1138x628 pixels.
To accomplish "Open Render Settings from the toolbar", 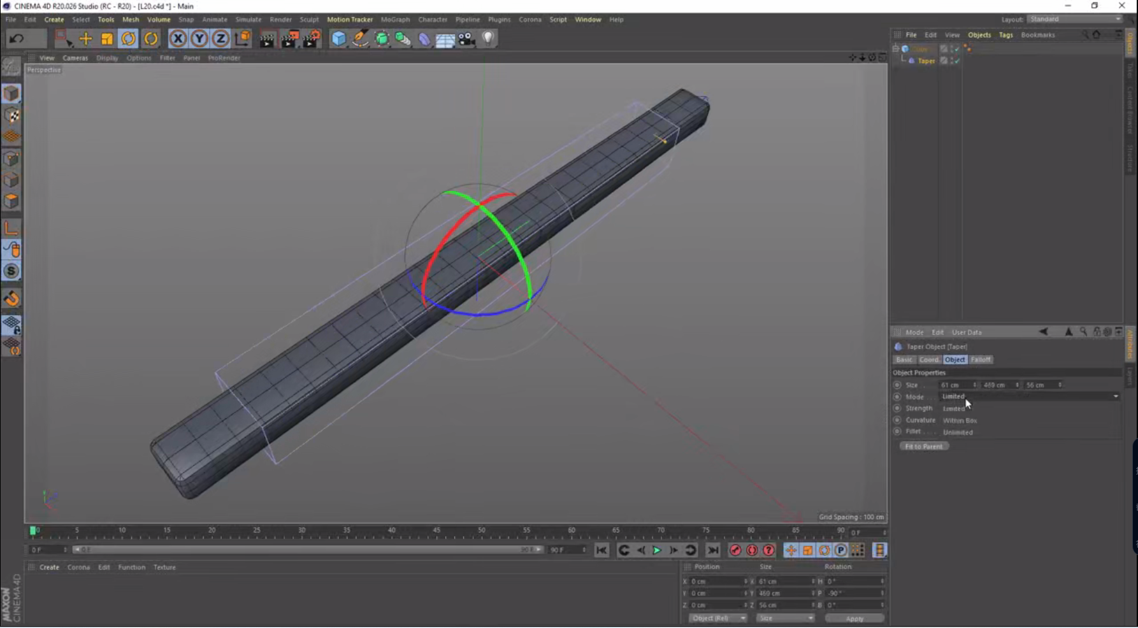I will point(311,39).
